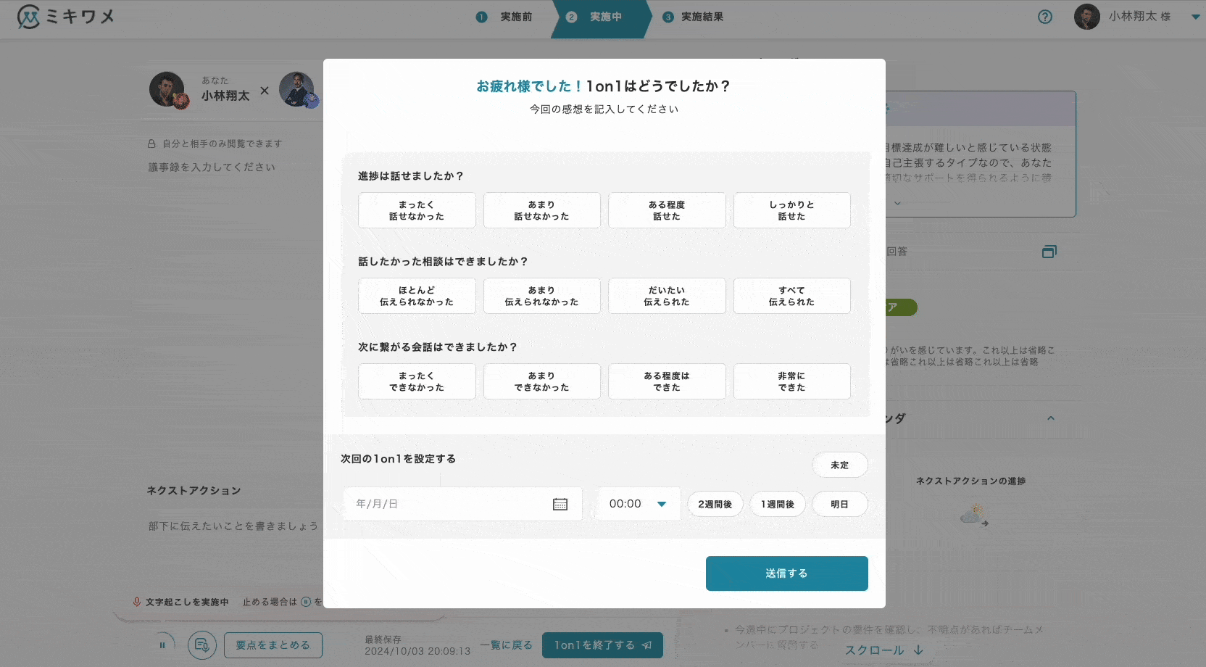Click the 年/月/日 date input field

pos(449,504)
